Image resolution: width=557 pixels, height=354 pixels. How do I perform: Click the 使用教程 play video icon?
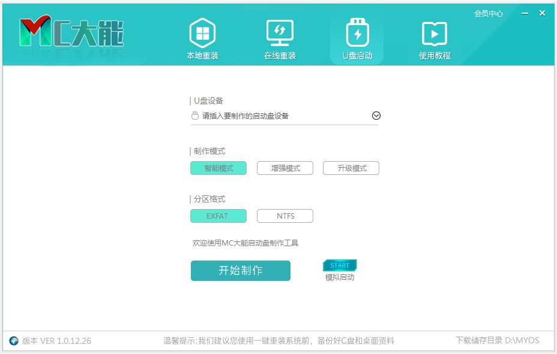click(434, 33)
